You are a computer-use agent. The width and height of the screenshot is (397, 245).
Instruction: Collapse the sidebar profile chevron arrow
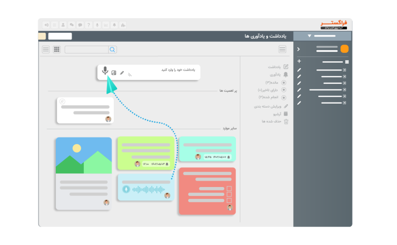click(298, 50)
